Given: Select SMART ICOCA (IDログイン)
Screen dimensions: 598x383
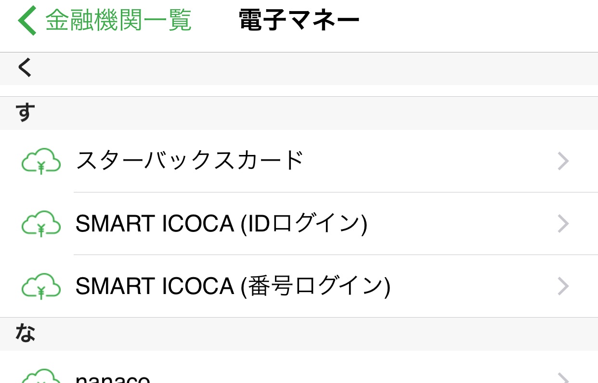Looking at the screenshot, I should click(299, 224).
